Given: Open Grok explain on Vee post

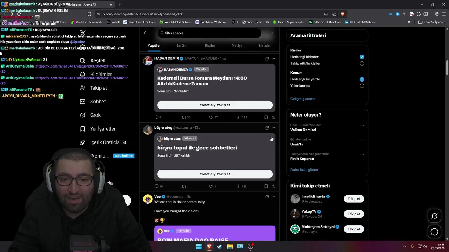Looking at the screenshot, I should [x=267, y=197].
